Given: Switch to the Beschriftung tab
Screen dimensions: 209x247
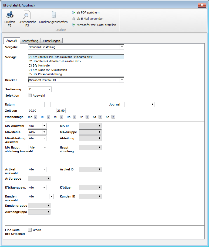Looking at the screenshot, I should [x=30, y=41].
